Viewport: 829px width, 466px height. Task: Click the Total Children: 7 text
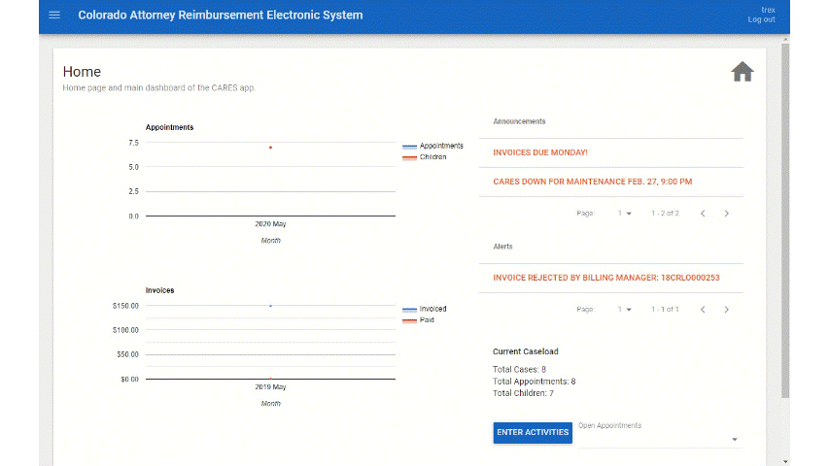(x=523, y=393)
